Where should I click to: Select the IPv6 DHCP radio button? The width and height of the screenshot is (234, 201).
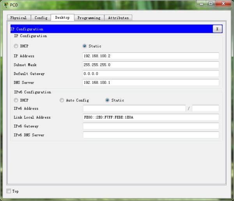click(16, 100)
